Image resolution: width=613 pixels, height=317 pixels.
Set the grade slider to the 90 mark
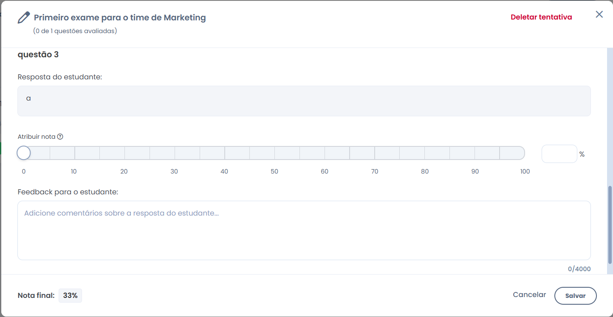pos(475,153)
